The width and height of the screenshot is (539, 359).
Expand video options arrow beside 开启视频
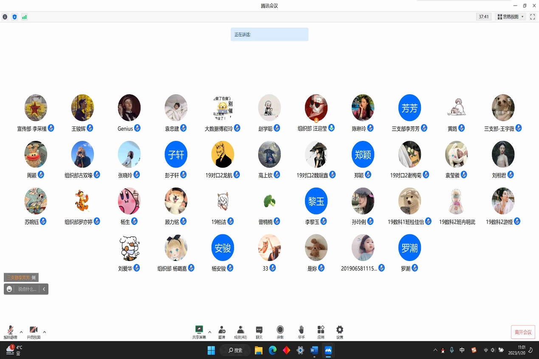point(44,332)
